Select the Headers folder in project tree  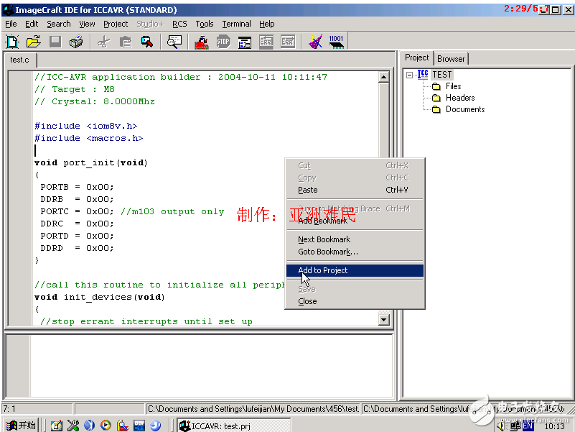pyautogui.click(x=459, y=98)
